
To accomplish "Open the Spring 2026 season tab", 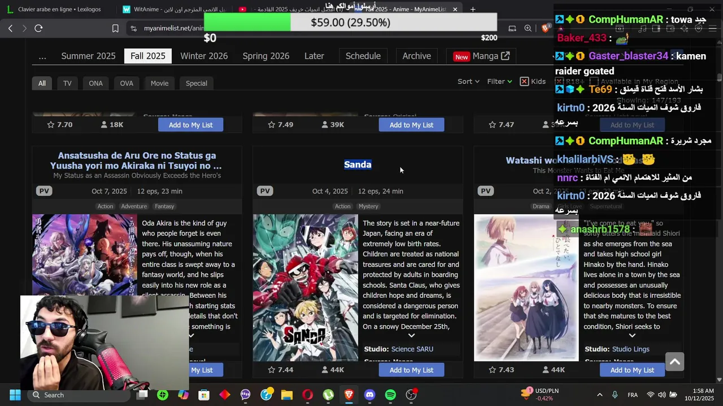I will coord(266,56).
